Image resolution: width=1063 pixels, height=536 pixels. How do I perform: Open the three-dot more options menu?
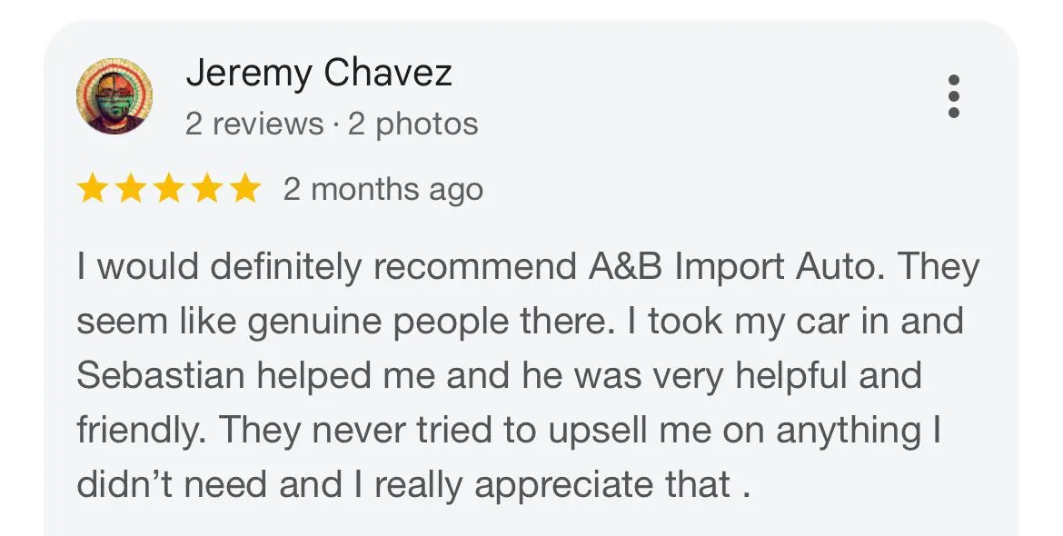953,96
